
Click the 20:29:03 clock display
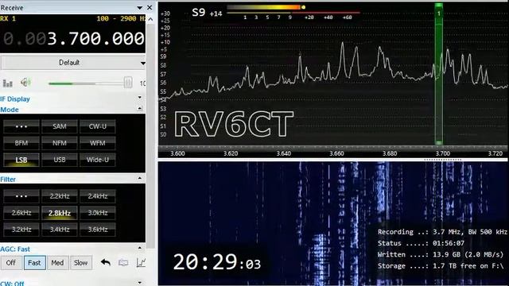(217, 262)
